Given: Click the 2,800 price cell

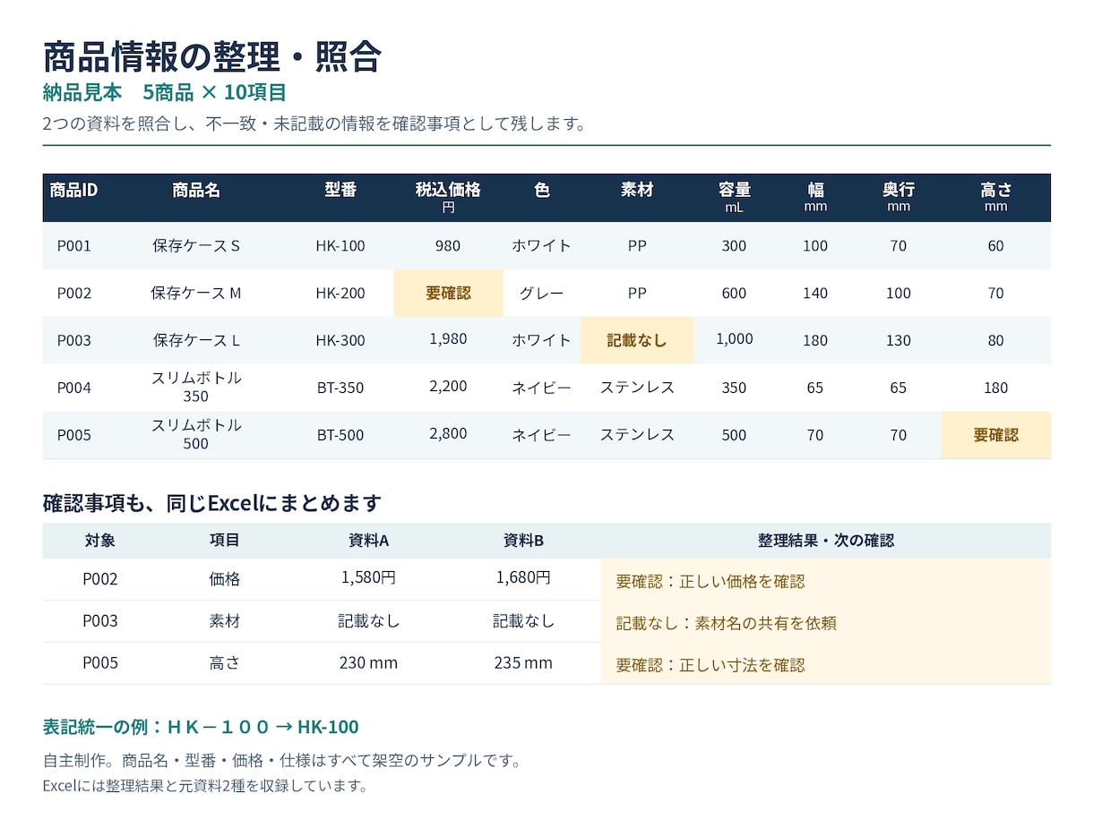Looking at the screenshot, I should [x=448, y=434].
